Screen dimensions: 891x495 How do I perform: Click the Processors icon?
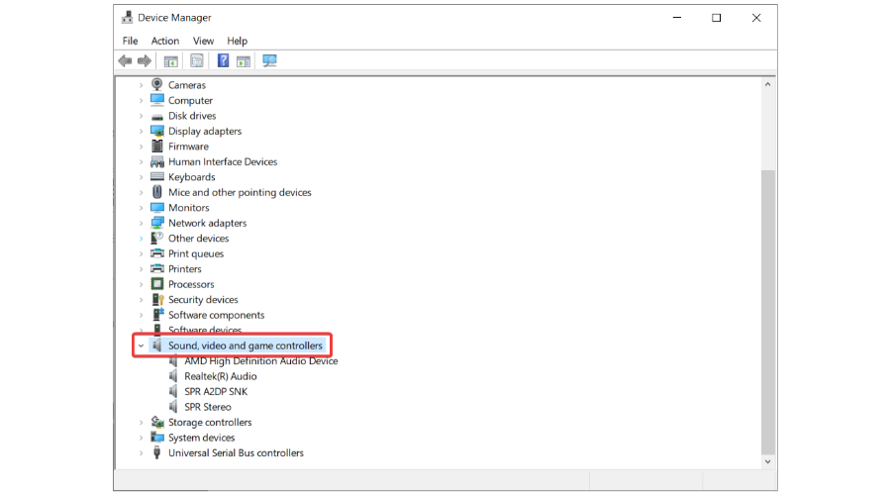point(156,284)
